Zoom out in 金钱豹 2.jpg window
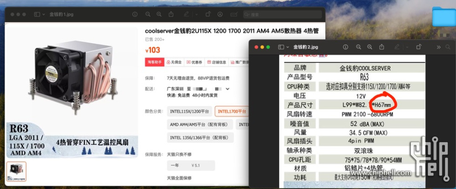Image resolution: width=456 pixels, height=189 pixels. [x=359, y=47]
